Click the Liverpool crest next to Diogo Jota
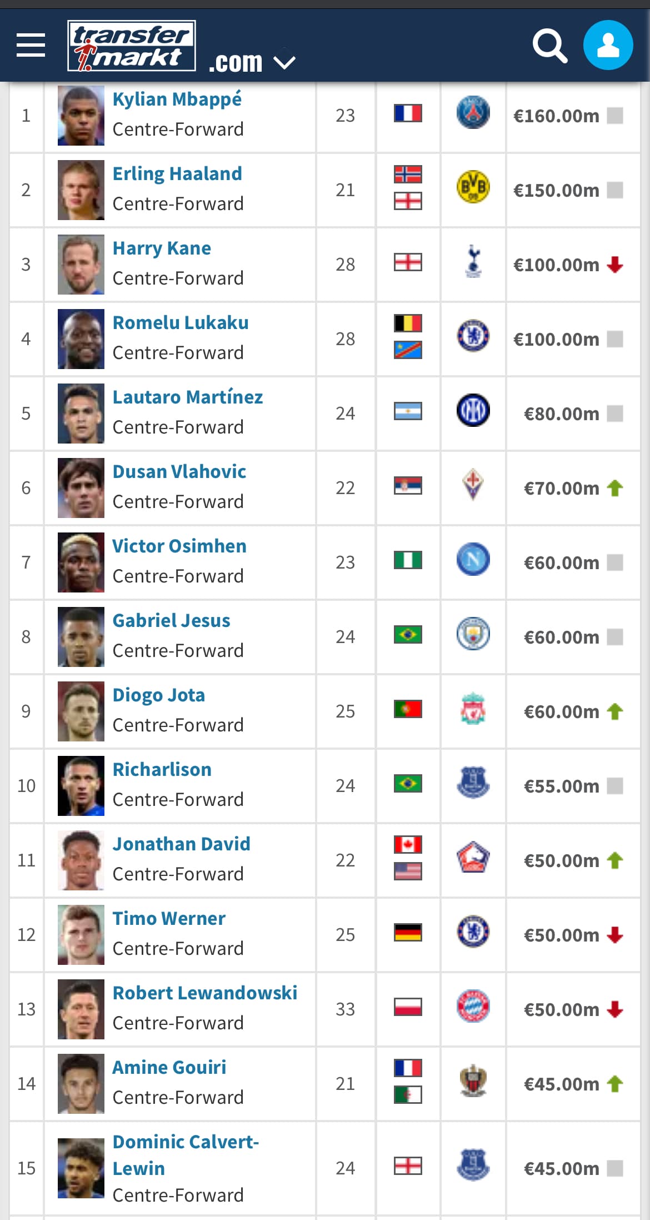The height and width of the screenshot is (1220, 650). tap(473, 709)
